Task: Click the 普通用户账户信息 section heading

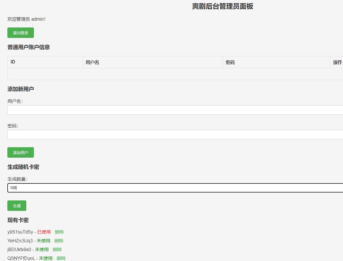Action: point(29,47)
